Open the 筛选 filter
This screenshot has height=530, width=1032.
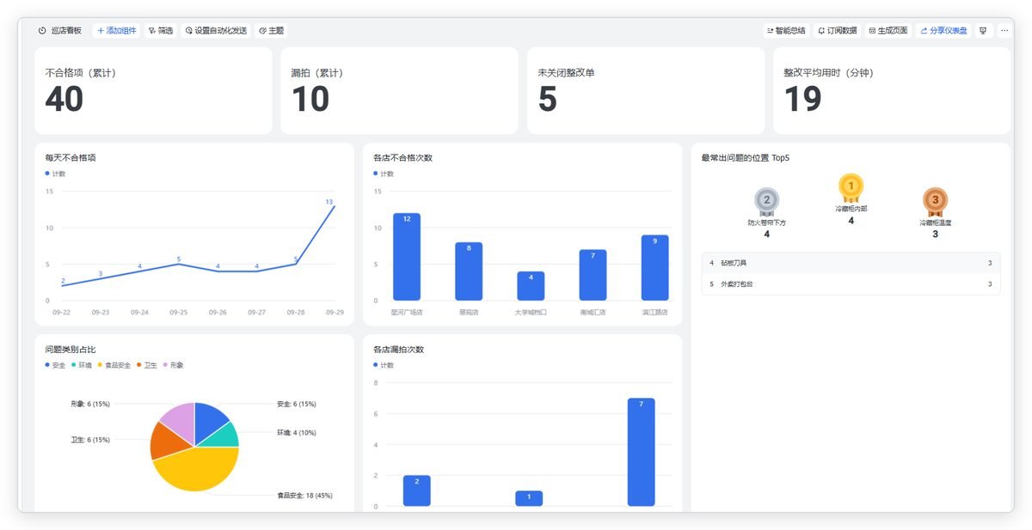160,31
